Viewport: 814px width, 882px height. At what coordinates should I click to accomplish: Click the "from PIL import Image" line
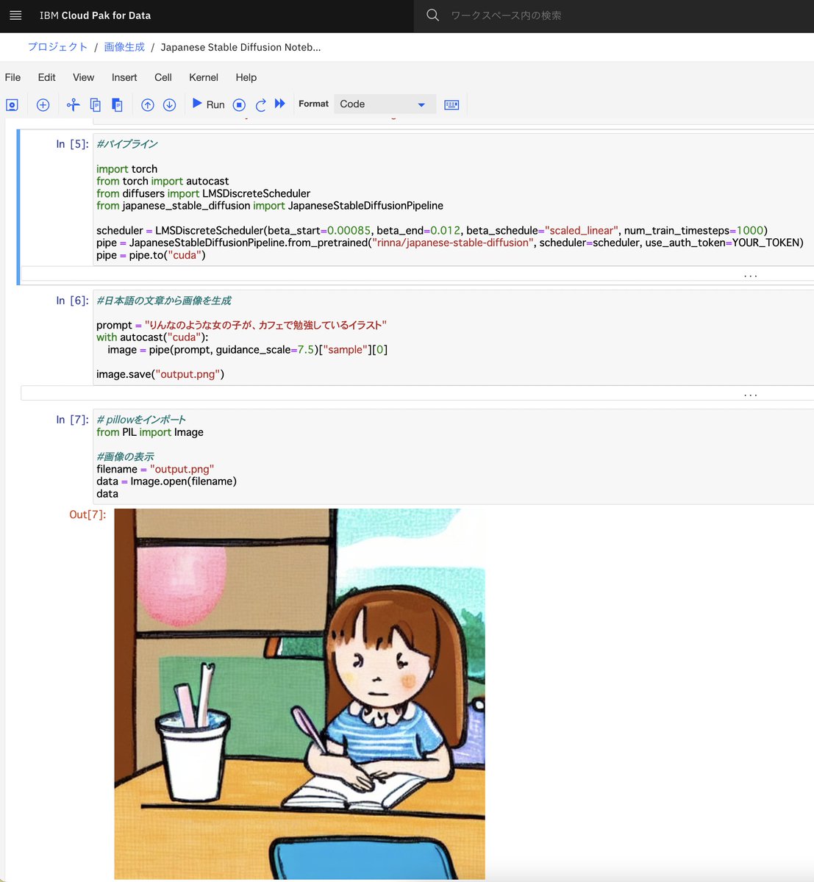[x=150, y=432]
